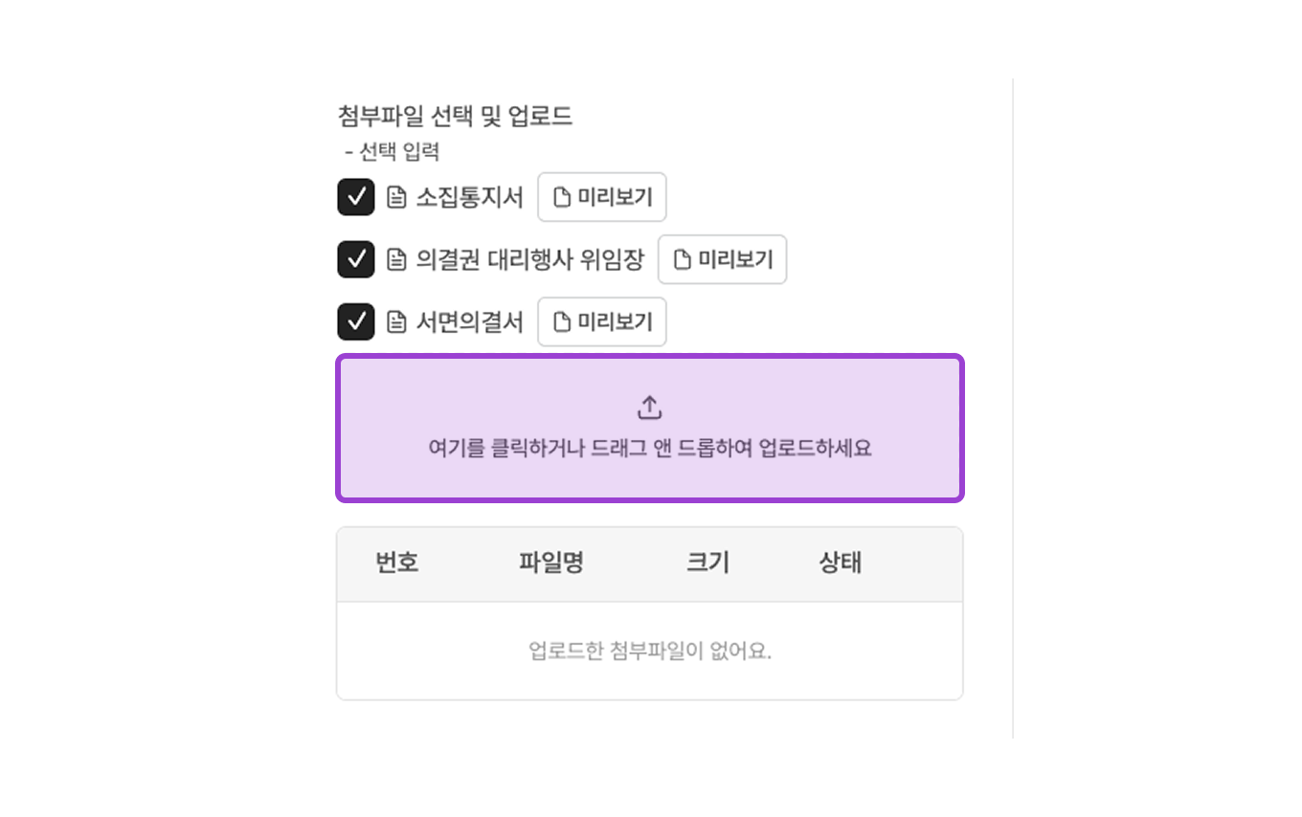Click the upload arrow icon in the dropzone
Screen dimensions: 1302x817
649,406
